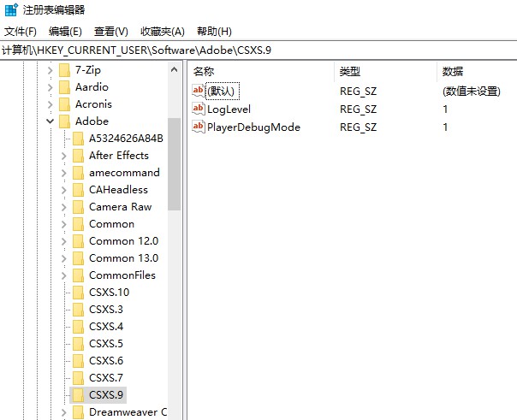Viewport: 517px width, 420px height.
Task: Select the PlayerDebugMode value name
Action: click(x=253, y=127)
